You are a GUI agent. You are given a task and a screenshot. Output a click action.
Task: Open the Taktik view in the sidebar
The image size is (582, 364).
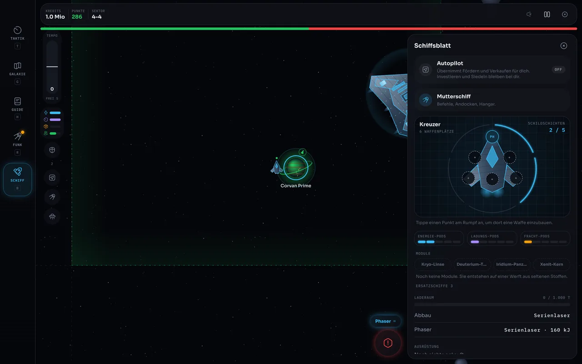point(17,37)
